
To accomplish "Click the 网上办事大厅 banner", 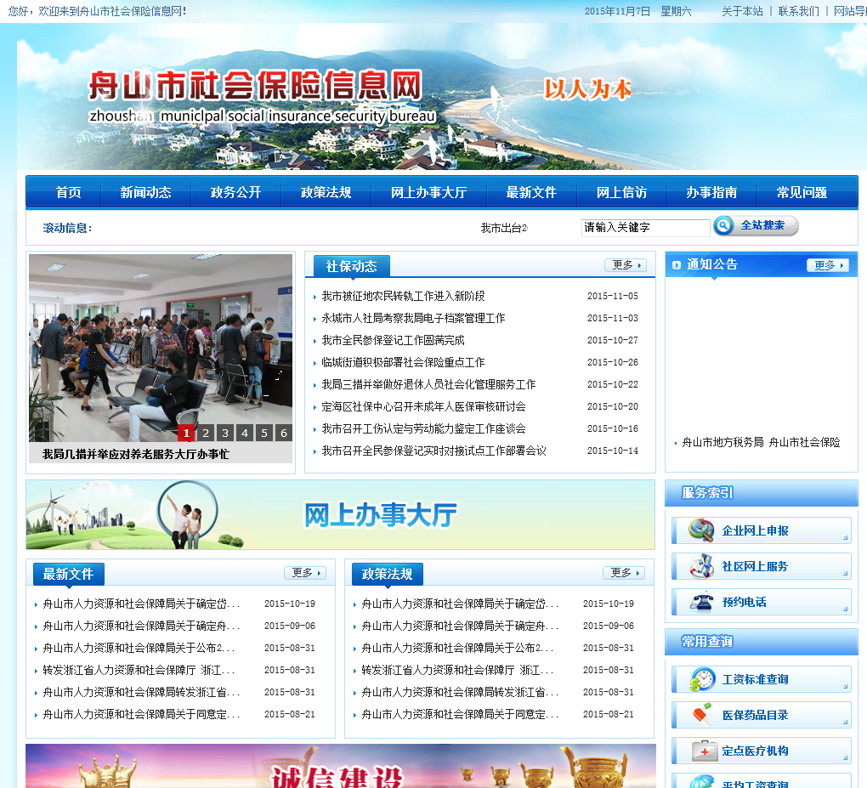I will click(340, 515).
